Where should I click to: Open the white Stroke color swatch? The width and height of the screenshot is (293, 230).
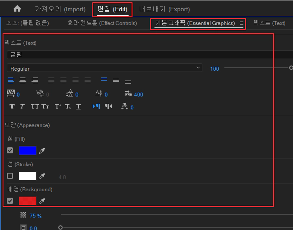[x=28, y=176]
